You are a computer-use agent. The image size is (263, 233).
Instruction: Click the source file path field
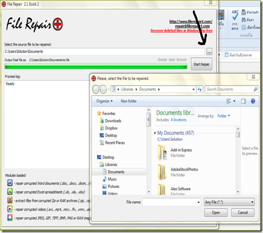(x=104, y=51)
